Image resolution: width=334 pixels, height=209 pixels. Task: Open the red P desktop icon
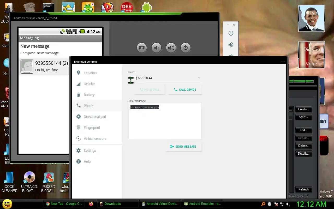point(108,7)
